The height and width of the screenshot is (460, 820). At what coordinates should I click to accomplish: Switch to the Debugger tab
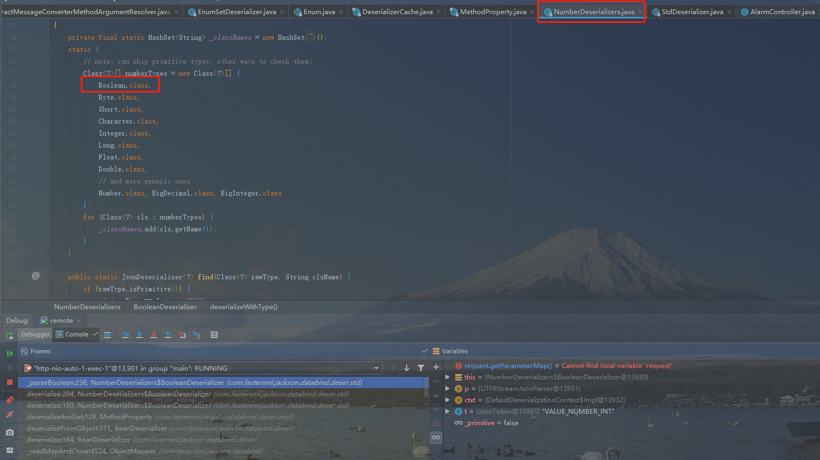tap(35, 334)
